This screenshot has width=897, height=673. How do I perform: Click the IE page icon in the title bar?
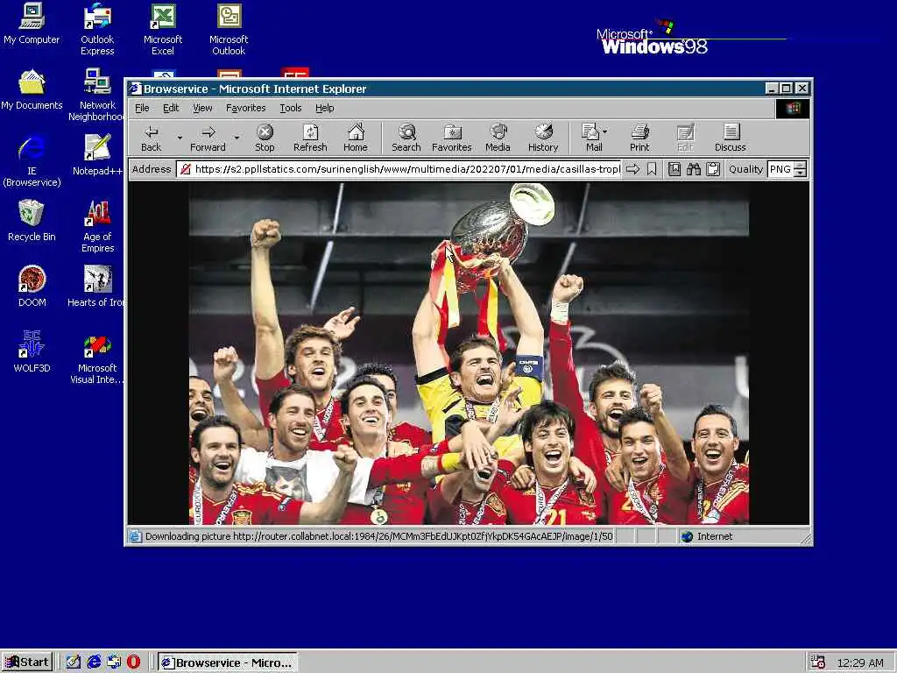point(135,89)
